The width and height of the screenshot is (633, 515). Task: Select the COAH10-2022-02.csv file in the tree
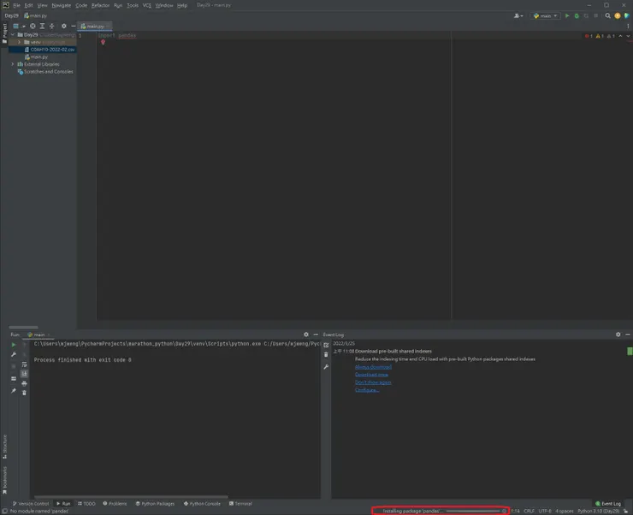53,50
